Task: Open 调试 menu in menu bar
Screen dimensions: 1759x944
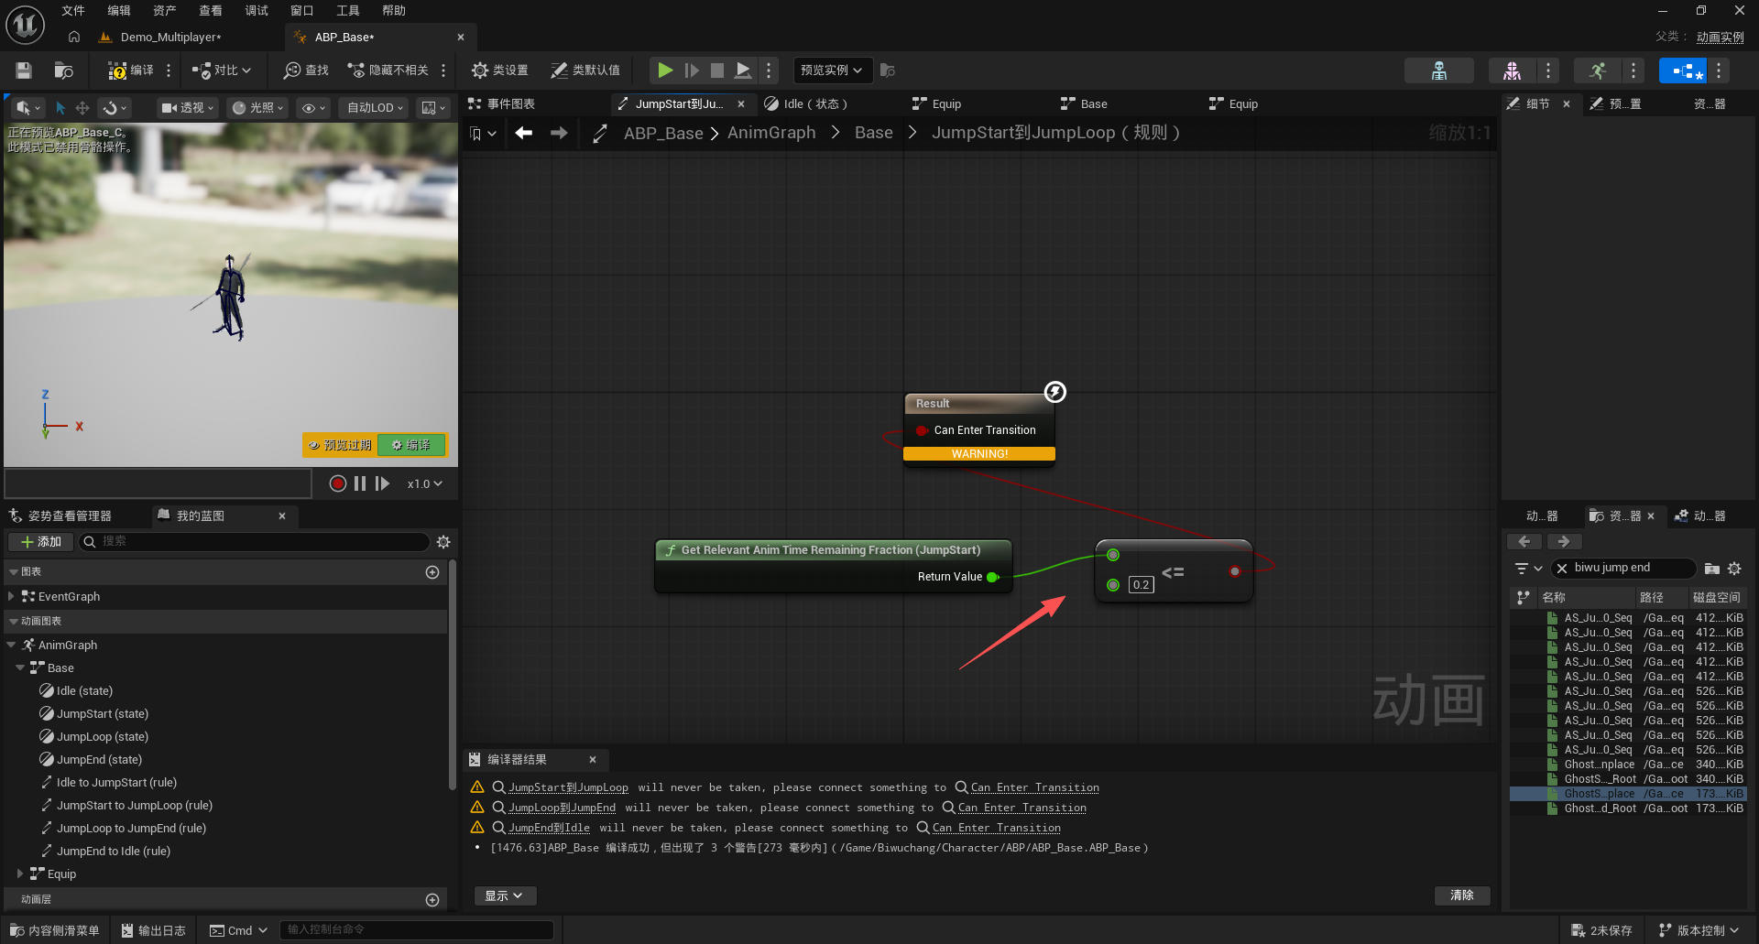Action: tap(257, 11)
